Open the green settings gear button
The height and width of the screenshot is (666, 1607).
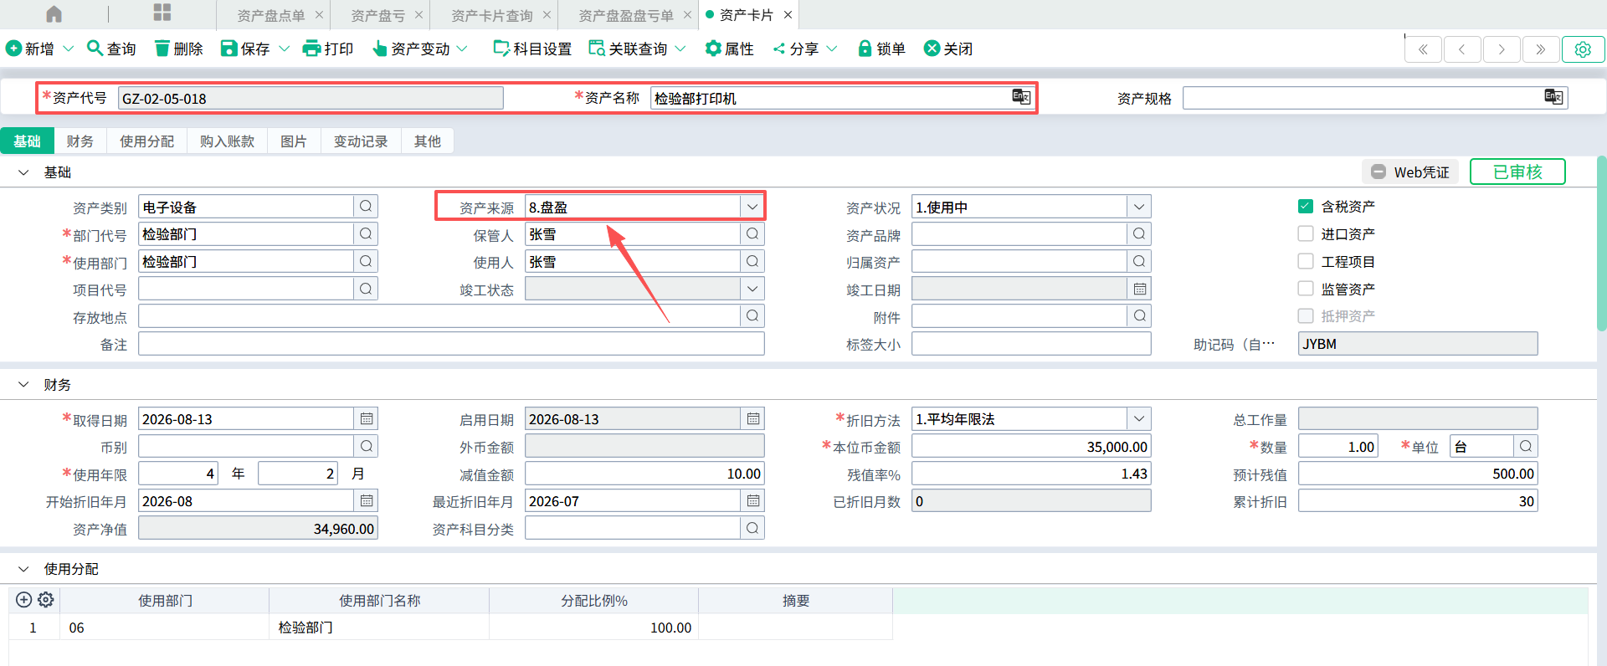click(x=1583, y=49)
